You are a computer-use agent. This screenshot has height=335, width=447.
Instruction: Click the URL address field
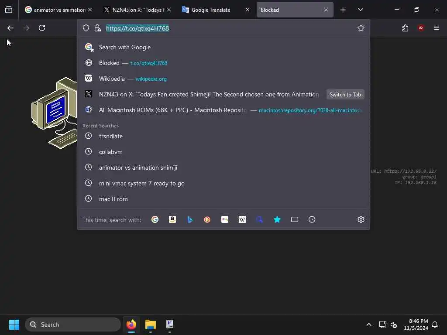[x=228, y=28]
